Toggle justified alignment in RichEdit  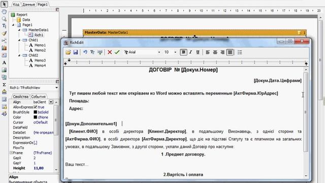coord(230,52)
